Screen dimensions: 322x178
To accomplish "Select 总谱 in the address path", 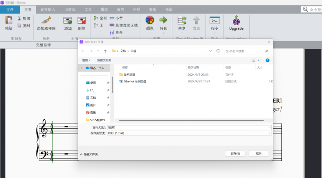I will [x=133, y=51].
